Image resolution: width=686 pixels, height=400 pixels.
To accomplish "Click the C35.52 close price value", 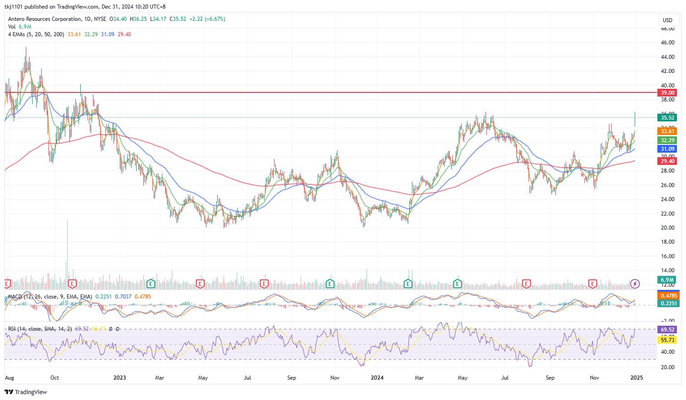I will pyautogui.click(x=178, y=19).
